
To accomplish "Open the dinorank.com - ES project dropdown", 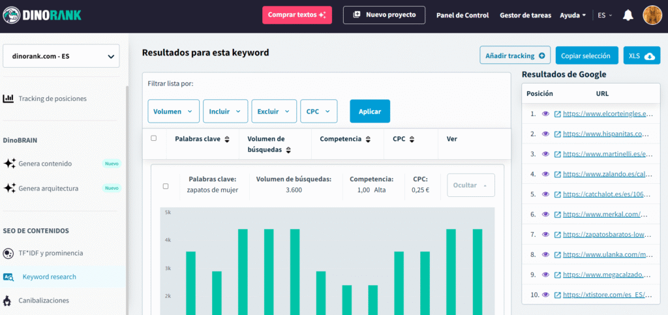I will [x=61, y=56].
